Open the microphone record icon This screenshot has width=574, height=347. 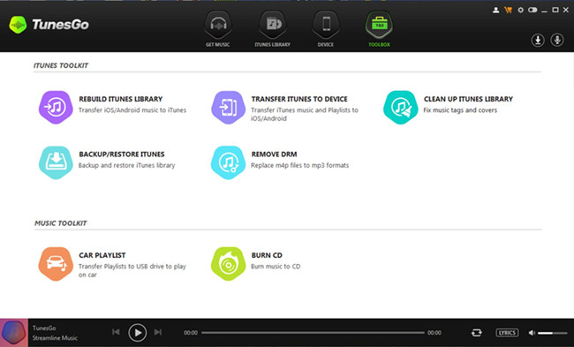(x=557, y=40)
